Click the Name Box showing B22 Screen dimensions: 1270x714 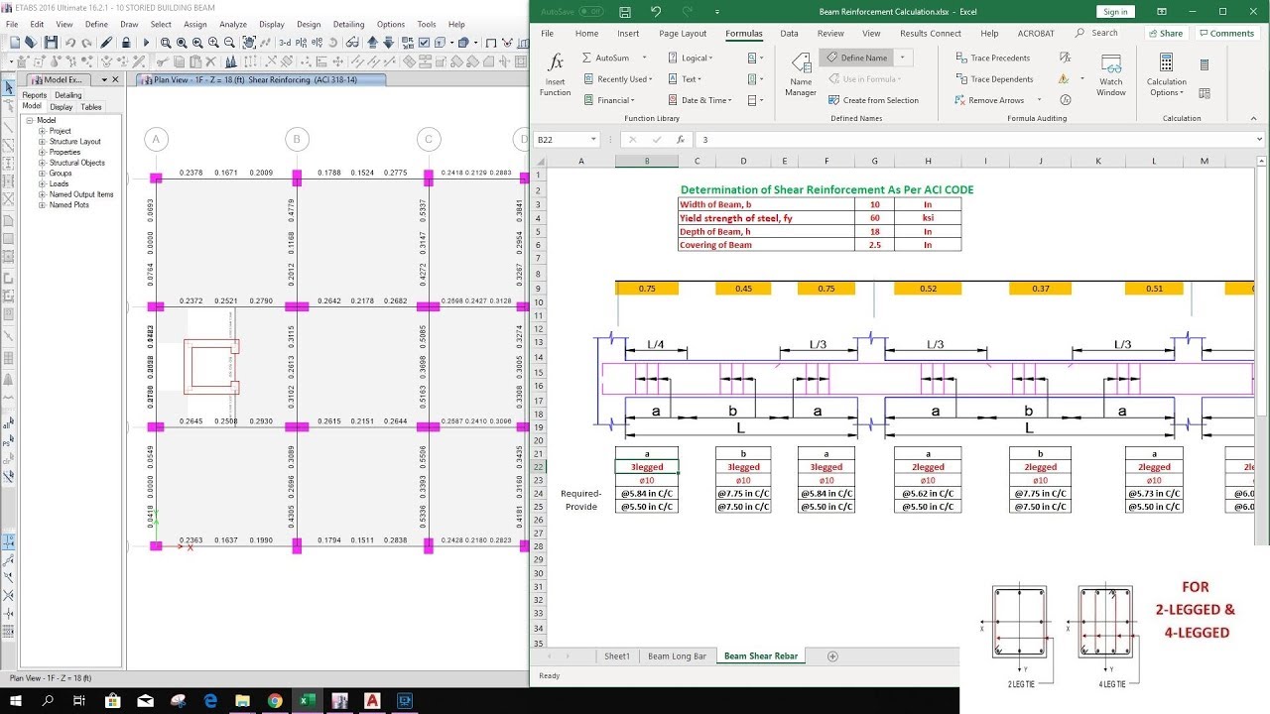[561, 141]
